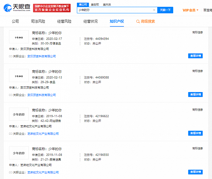
Task: Switch to the 公司 tab
Action: 15,21
